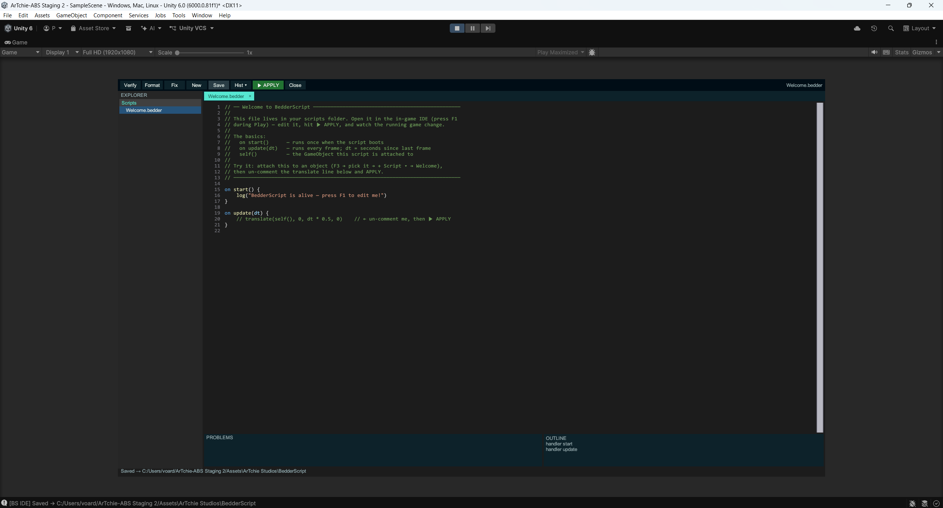Open the Services menu

click(x=139, y=15)
